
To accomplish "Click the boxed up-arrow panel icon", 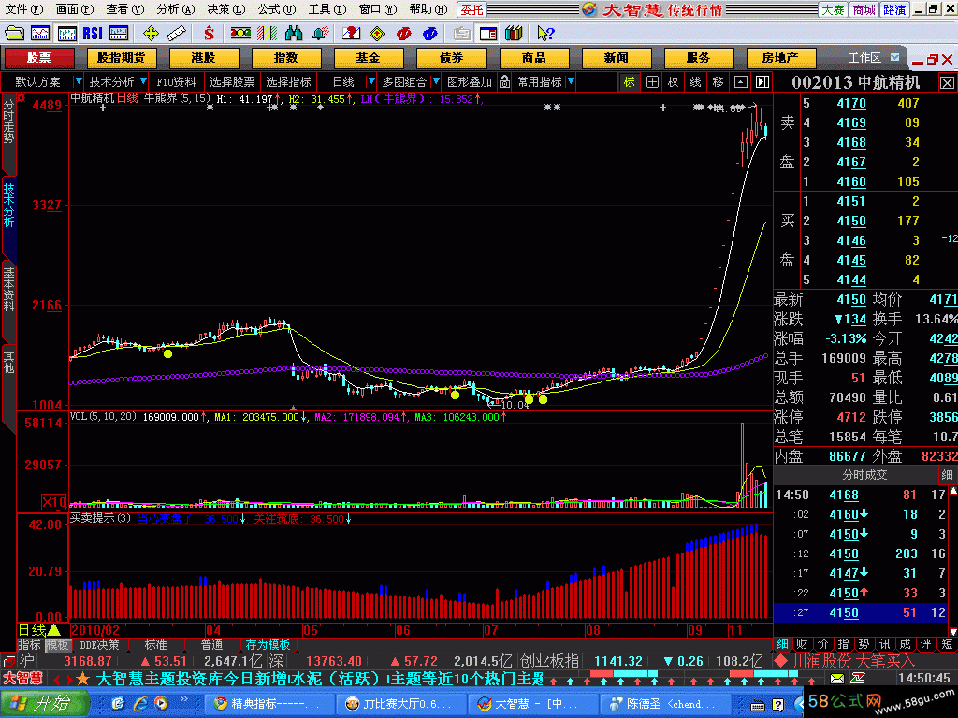I will point(741,82).
